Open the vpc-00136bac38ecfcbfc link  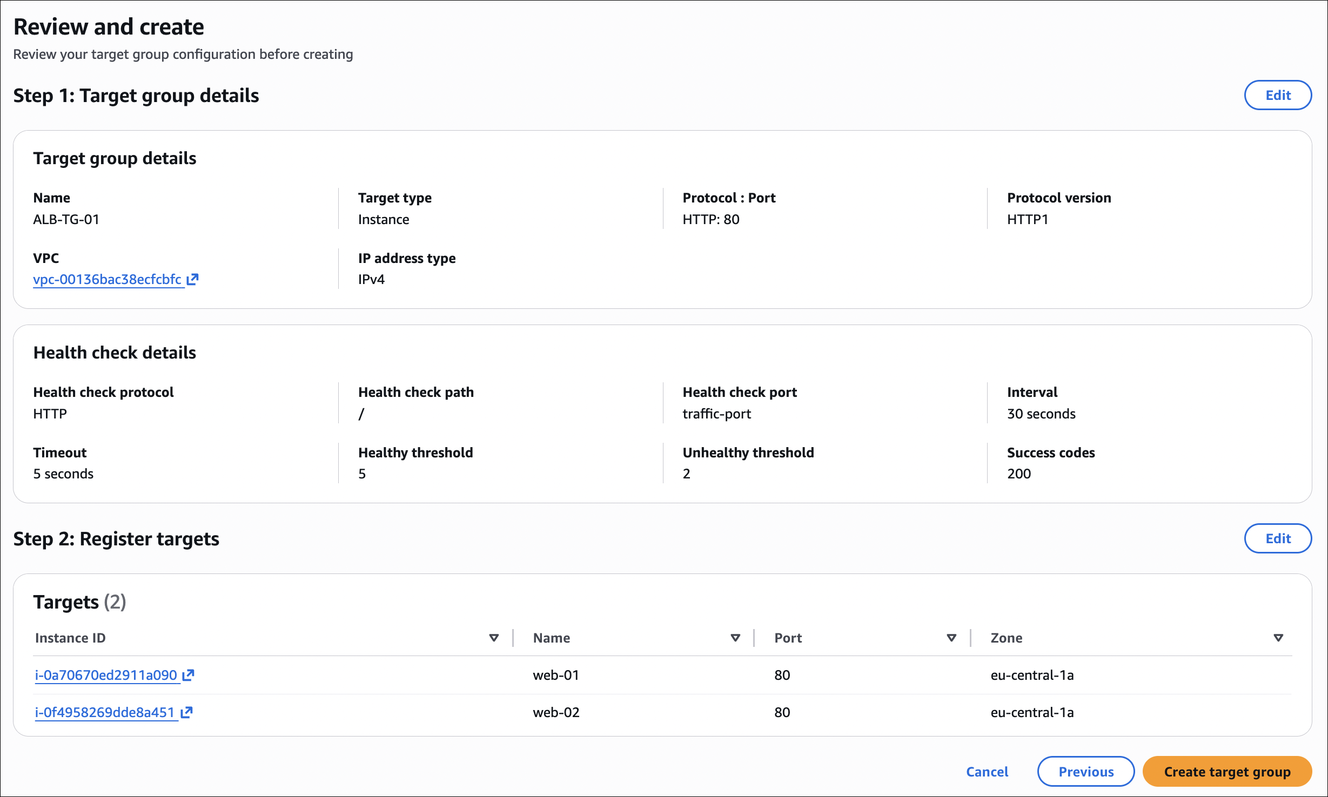point(107,279)
